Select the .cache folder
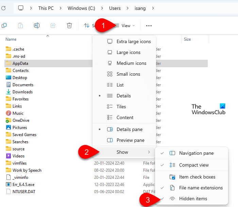Screen dimensions: 238x207 point(18,49)
